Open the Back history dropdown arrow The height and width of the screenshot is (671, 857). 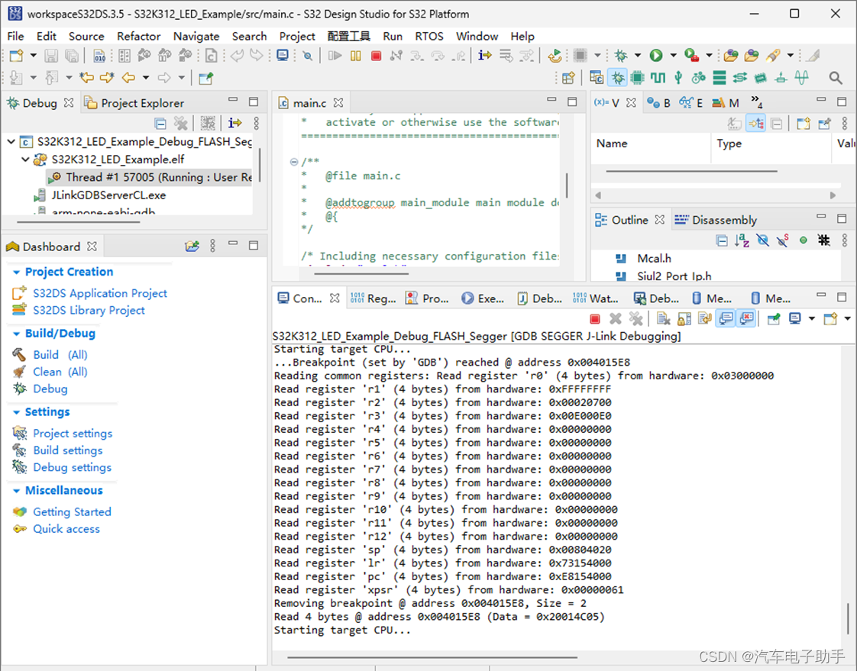(x=145, y=78)
